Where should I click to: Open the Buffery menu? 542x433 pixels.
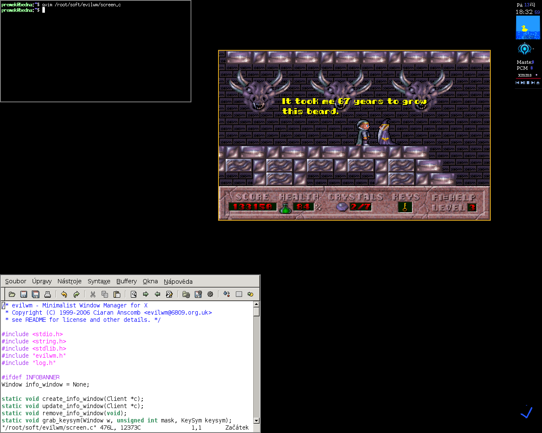click(127, 281)
